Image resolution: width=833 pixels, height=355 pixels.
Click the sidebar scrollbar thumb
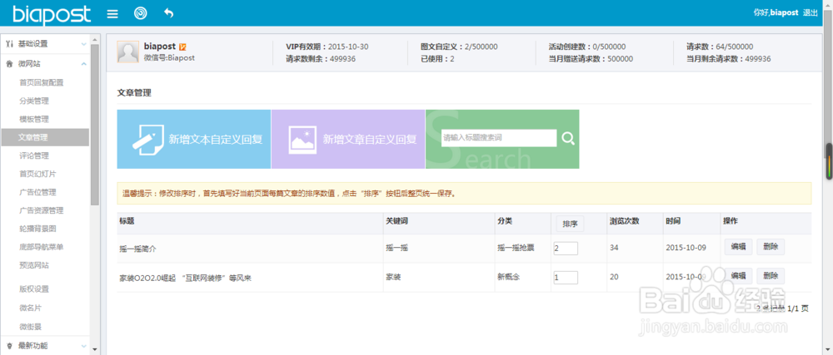point(95,125)
